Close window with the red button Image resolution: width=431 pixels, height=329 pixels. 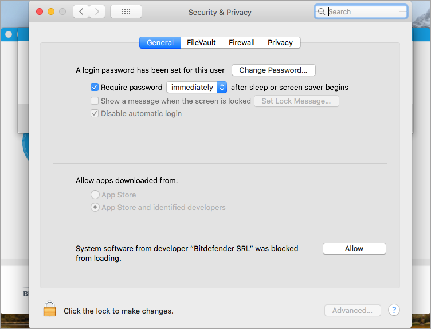click(x=40, y=11)
